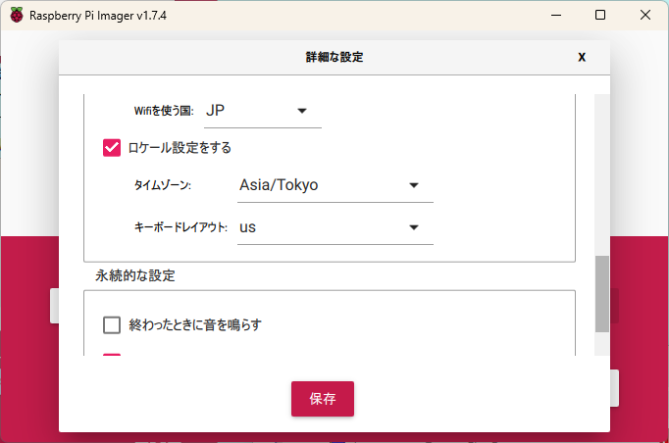The height and width of the screenshot is (443, 669).
Task: Open the タイムゾーン dropdown arrow
Action: coord(414,185)
